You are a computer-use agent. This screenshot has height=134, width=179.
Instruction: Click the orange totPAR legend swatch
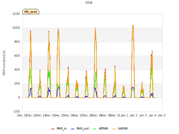click(114, 129)
